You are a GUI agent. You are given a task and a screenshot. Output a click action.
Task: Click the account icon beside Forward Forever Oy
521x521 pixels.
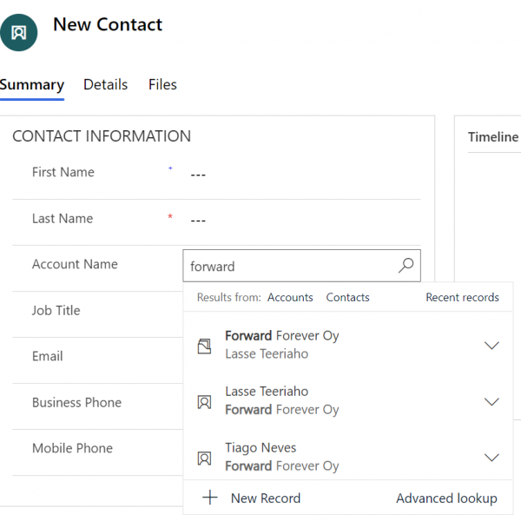click(204, 346)
